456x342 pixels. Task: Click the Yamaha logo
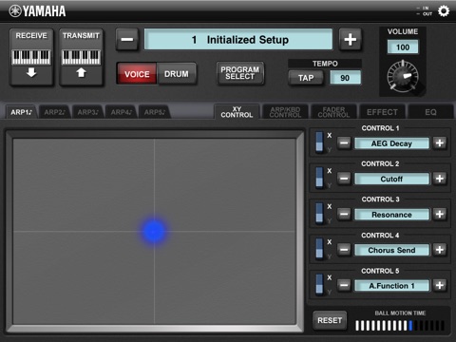pyautogui.click(x=37, y=11)
